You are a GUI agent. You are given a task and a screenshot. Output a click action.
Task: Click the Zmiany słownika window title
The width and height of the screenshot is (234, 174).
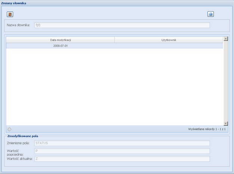14,3
